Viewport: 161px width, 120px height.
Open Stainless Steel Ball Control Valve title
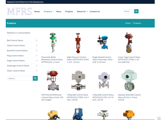[129, 97]
